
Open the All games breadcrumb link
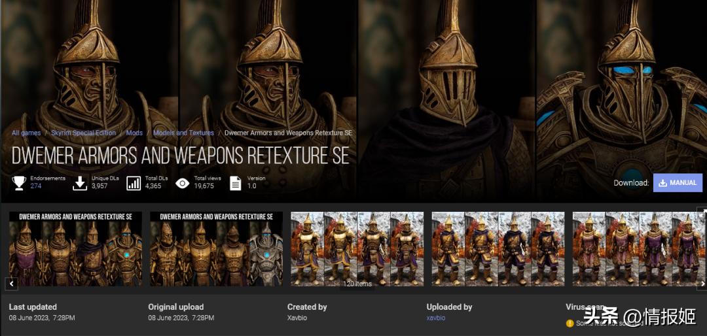pyautogui.click(x=26, y=133)
